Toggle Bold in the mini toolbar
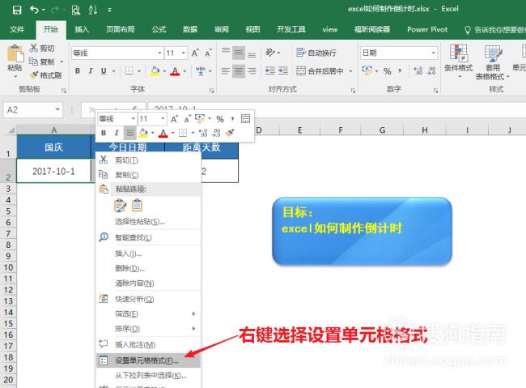 coord(104,133)
